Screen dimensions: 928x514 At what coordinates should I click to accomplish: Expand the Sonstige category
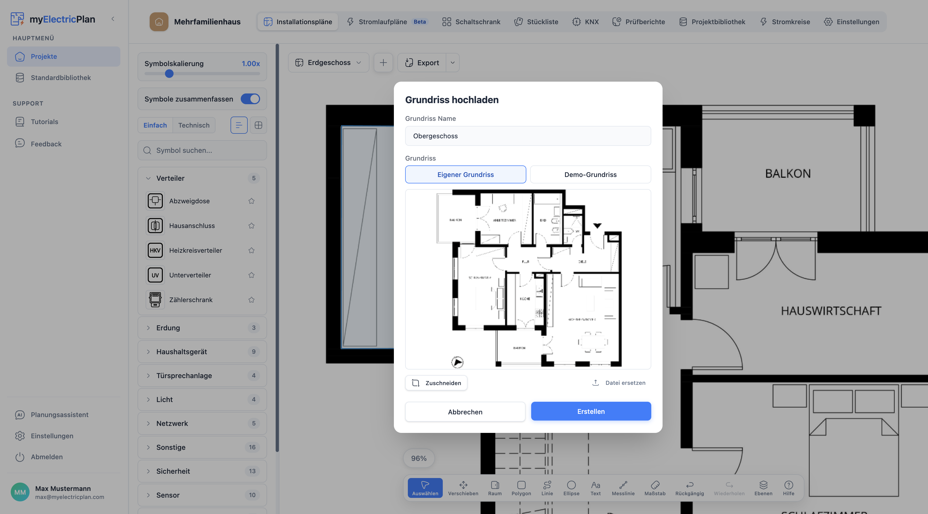point(202,447)
